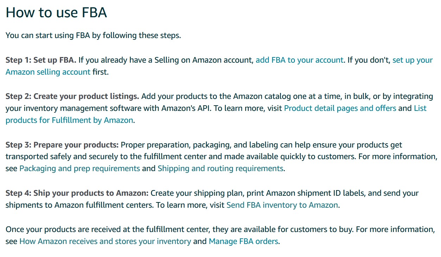Screen dimensions: 441x257
Task: Click bold 'Step 4: Ship your products to Amazon:' label
Action: click(77, 193)
